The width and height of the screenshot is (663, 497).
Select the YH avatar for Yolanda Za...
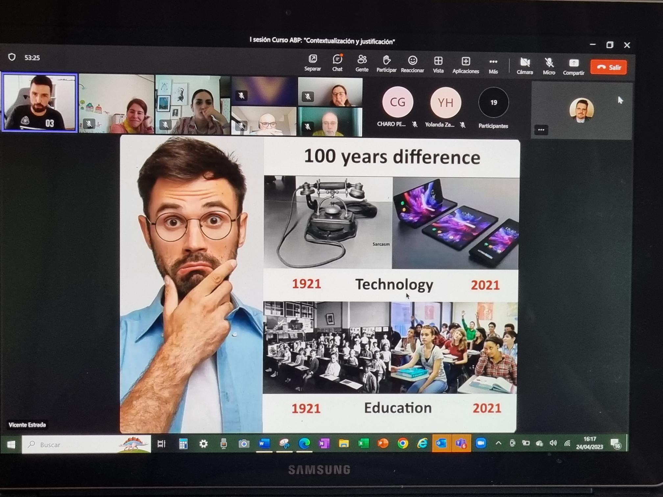click(x=446, y=103)
